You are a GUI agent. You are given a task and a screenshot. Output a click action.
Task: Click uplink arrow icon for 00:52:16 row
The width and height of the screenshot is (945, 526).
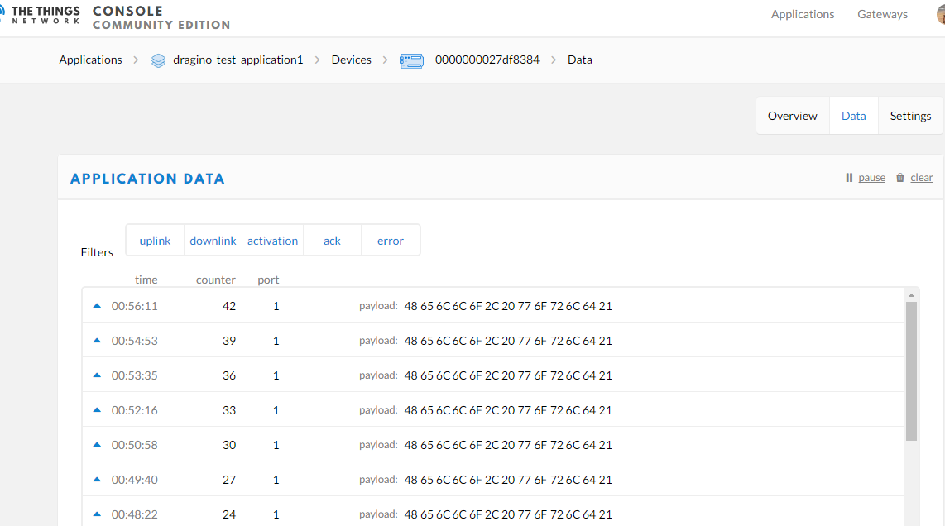click(x=97, y=410)
